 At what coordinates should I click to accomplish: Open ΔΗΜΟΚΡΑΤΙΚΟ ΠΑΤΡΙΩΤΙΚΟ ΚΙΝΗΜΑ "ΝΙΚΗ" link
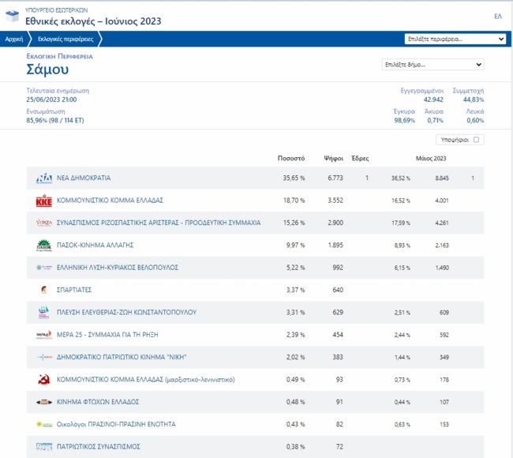coord(122,357)
